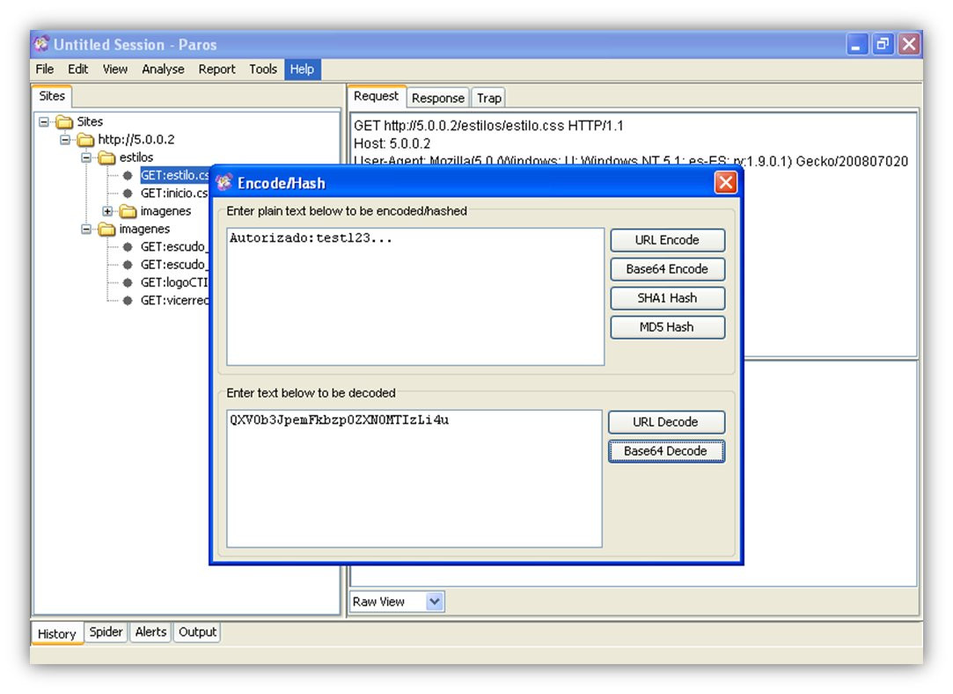Click the URL Encode button
Screen dimensions: 953x694
click(x=667, y=240)
